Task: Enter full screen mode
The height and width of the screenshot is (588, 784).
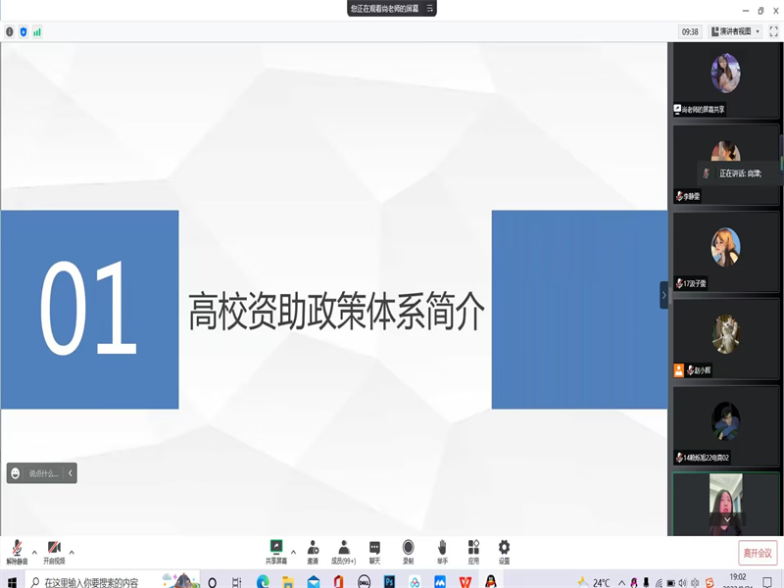Action: tap(773, 31)
